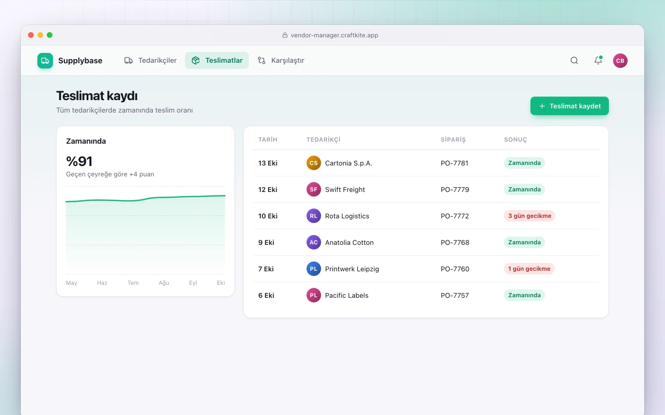Click the 13 Eki date cell
This screenshot has height=415, width=665.
pos(268,163)
